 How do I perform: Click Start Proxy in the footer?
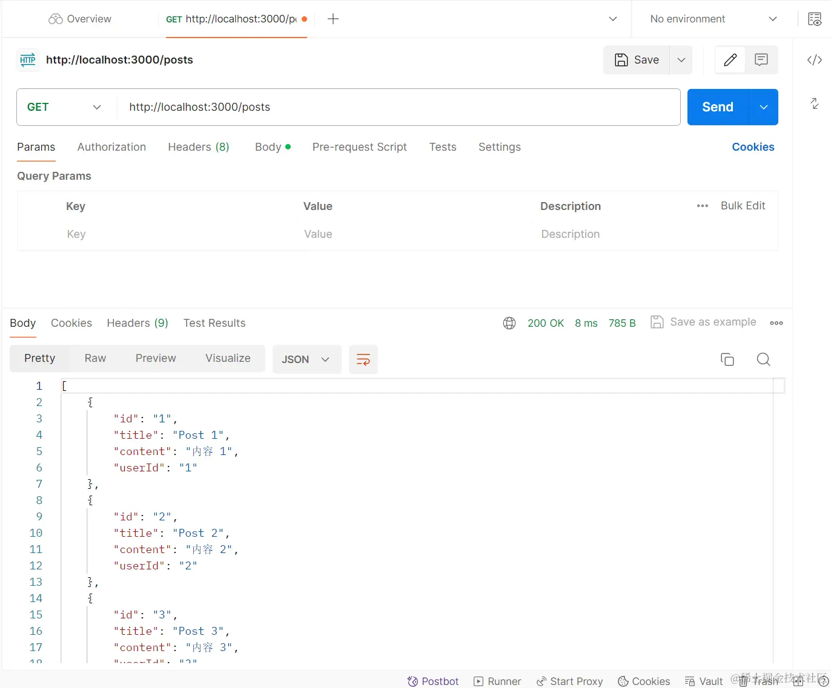coord(569,681)
